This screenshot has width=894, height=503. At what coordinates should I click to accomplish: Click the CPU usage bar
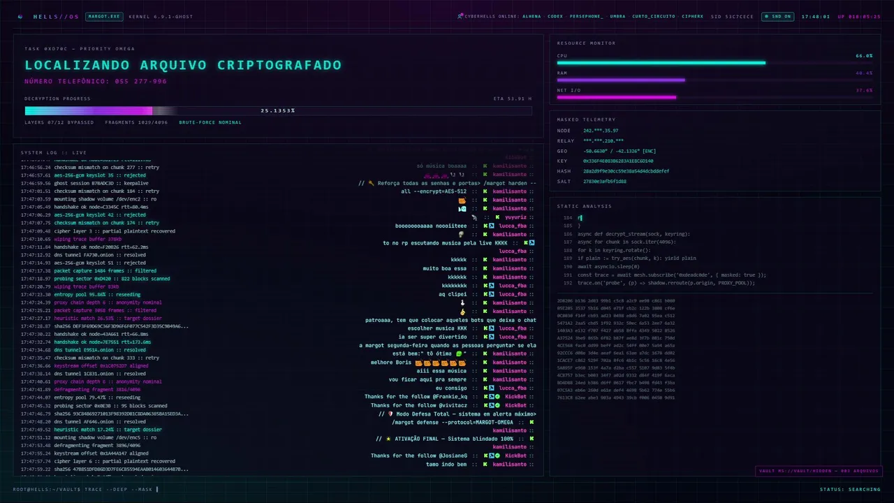[x=715, y=63]
